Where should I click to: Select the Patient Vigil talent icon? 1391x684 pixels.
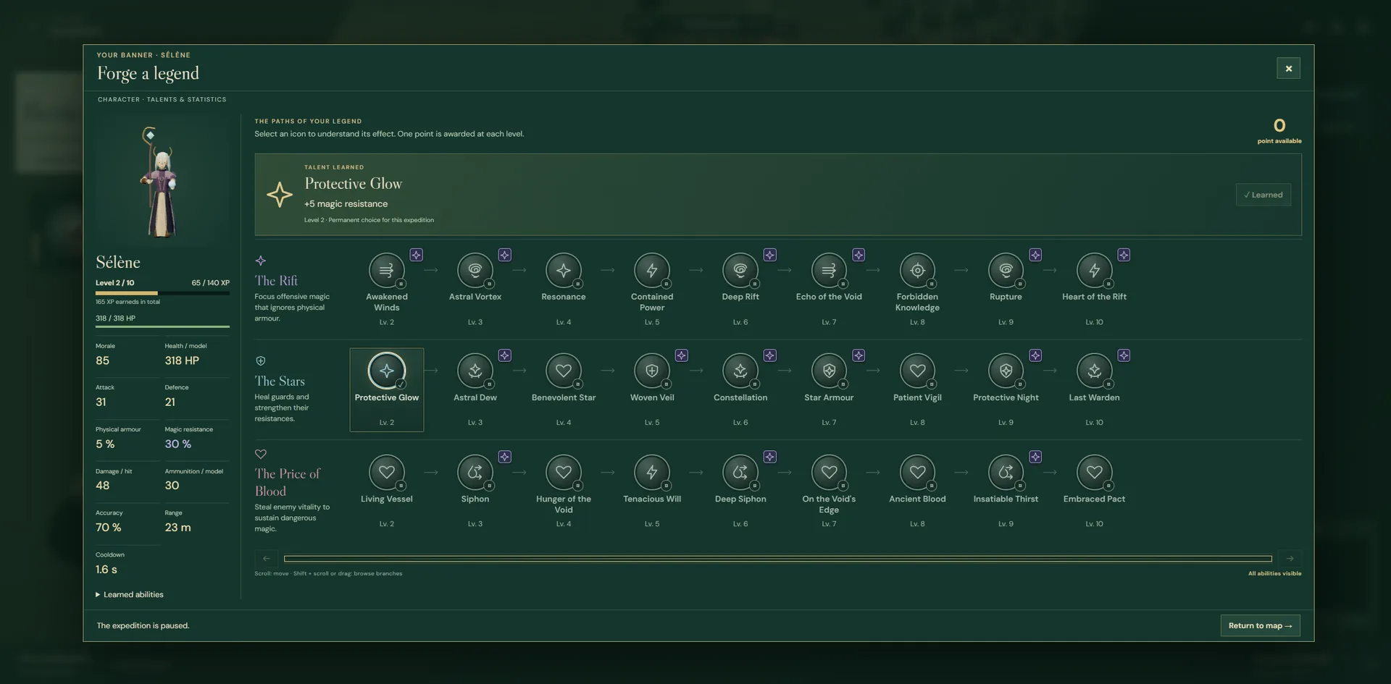coord(917,371)
